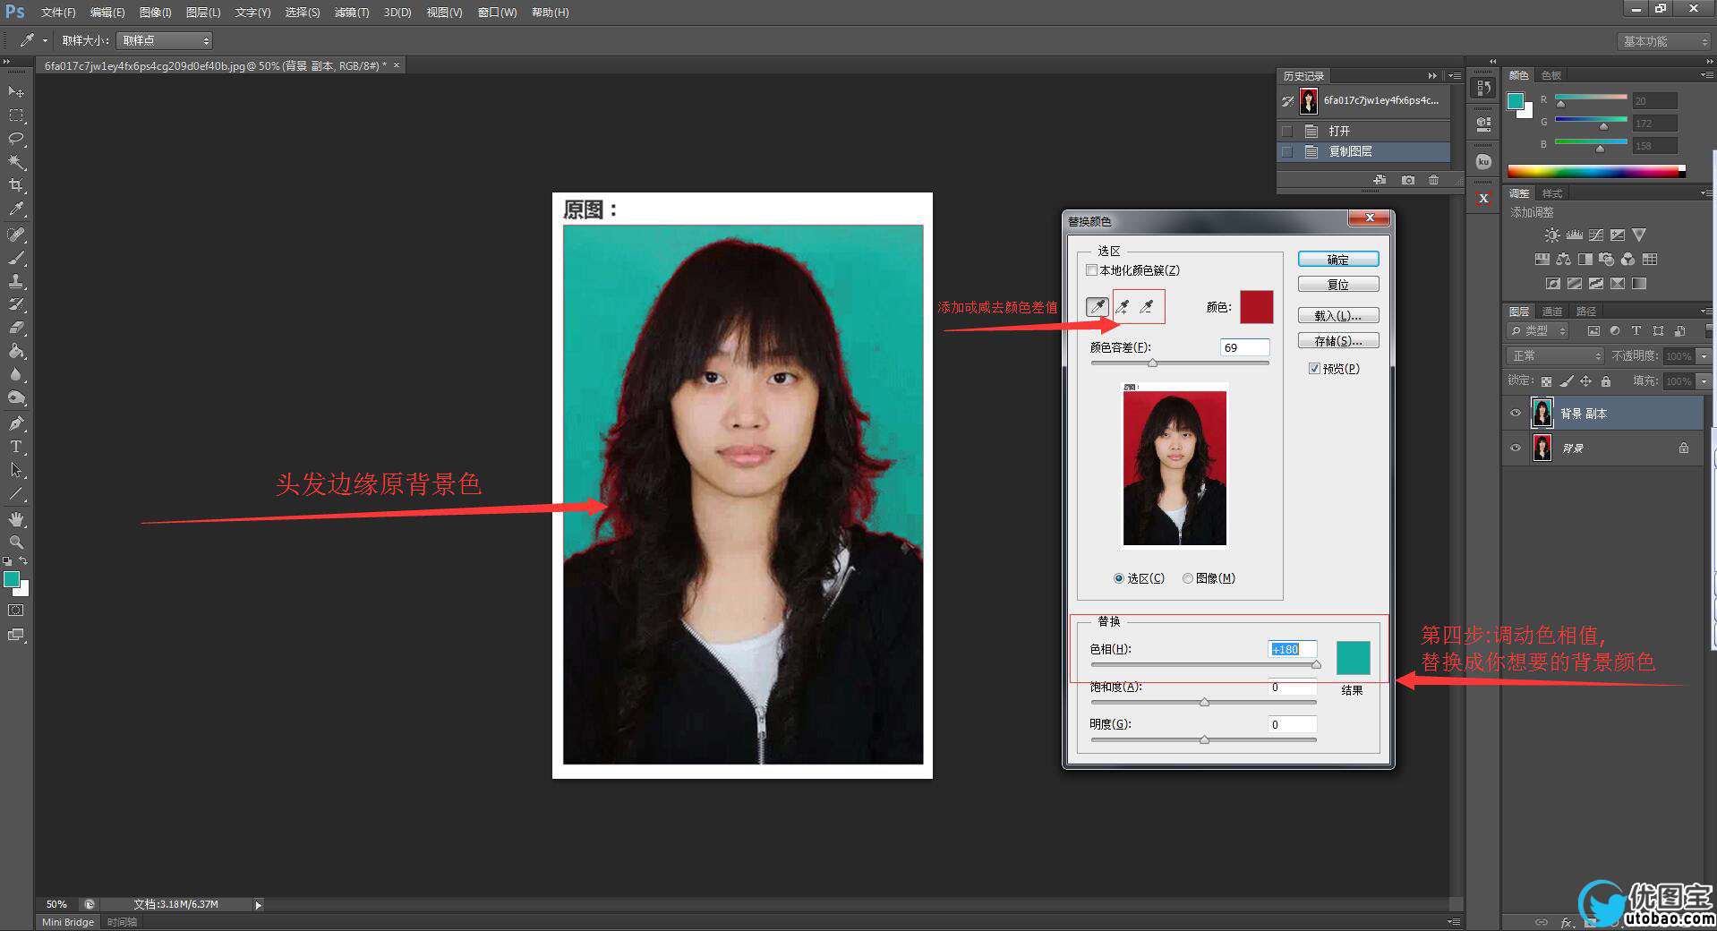Switch to the 通道 tab
The image size is (1717, 931).
tap(1551, 312)
